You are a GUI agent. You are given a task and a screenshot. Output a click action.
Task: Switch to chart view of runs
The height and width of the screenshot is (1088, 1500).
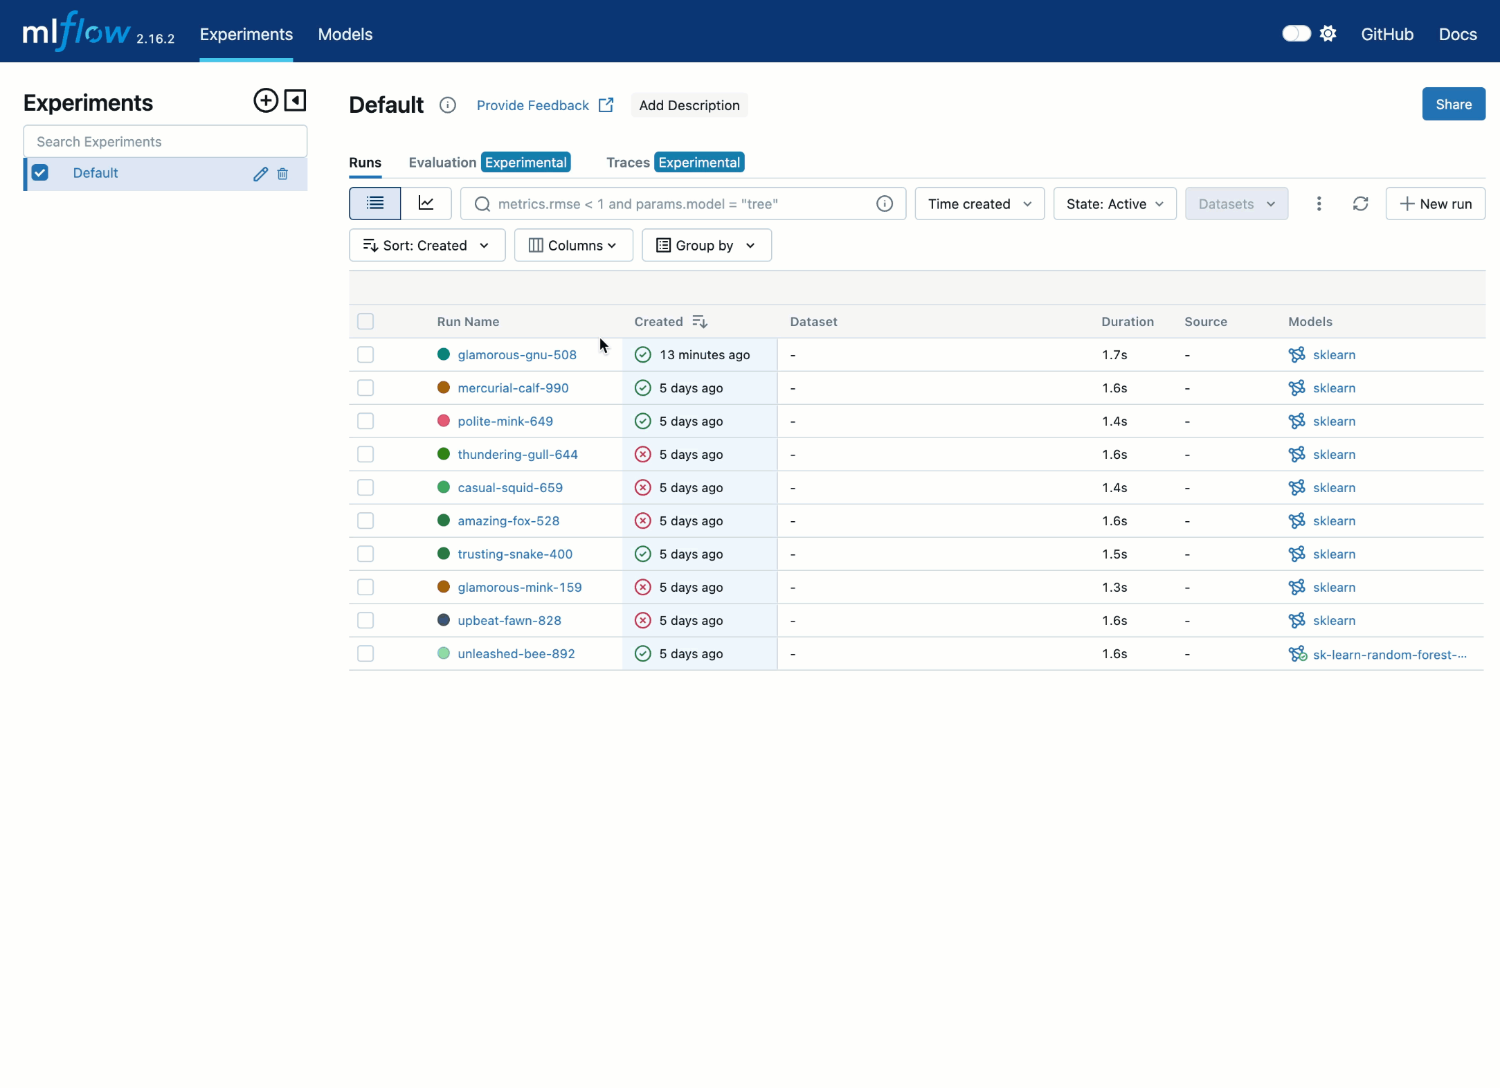[x=427, y=203]
